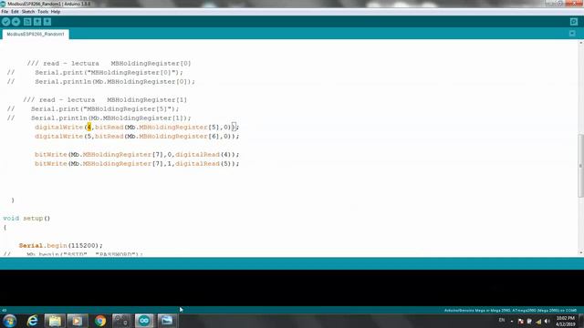Save the sketch with the Save icon
The height and width of the screenshot is (328, 584).
(47, 22)
